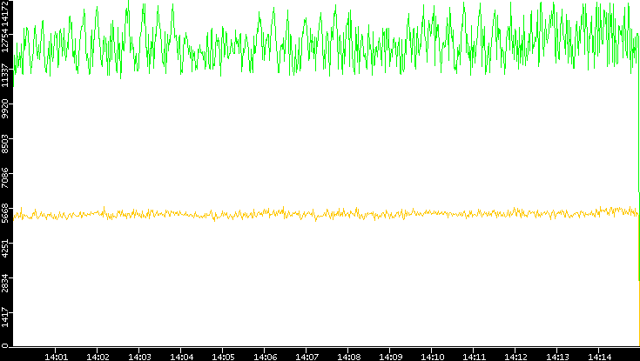This screenshot has height=361, width=640.
Task: Click the 14:11 time axis label
Action: (474, 358)
